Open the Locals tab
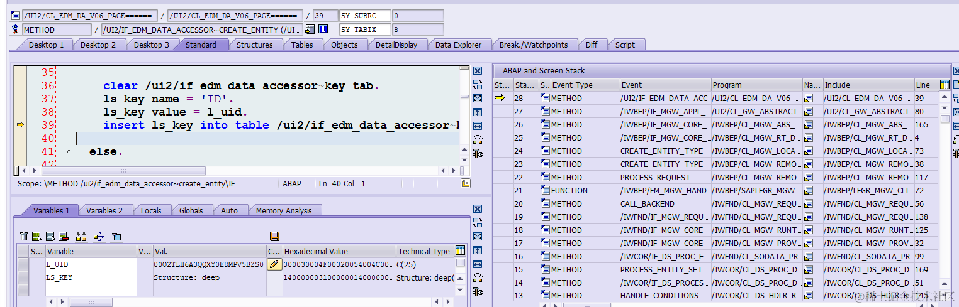Viewport: 959px width, 307px height. pos(151,210)
